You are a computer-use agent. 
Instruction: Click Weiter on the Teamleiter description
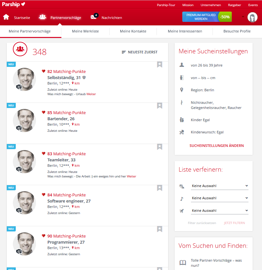(131, 176)
